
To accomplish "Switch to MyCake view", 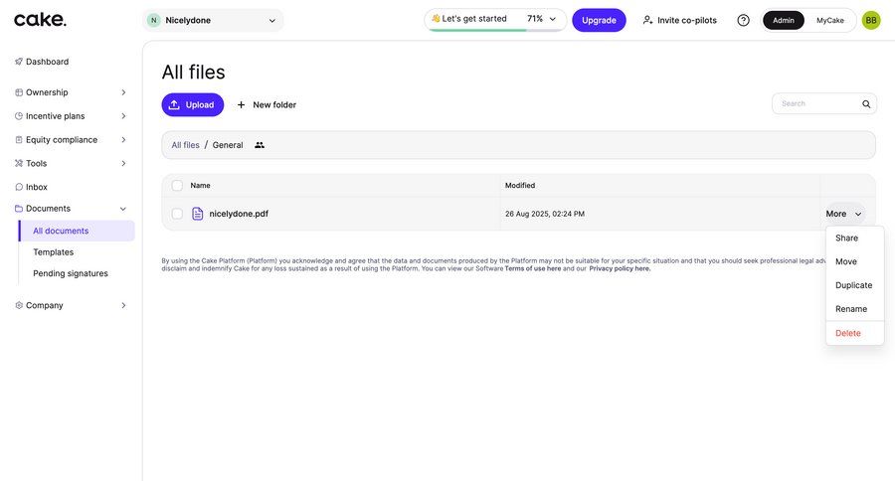I will click(830, 20).
